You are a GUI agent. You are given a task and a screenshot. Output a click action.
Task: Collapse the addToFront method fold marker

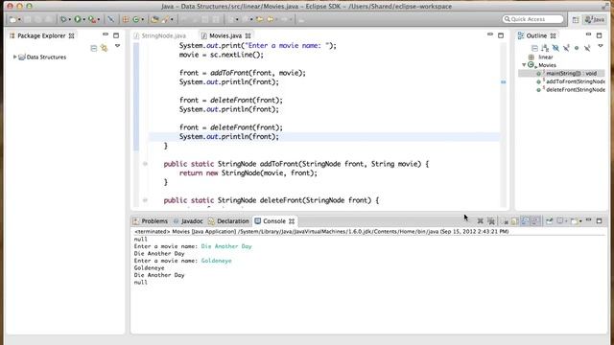pyautogui.click(x=145, y=164)
